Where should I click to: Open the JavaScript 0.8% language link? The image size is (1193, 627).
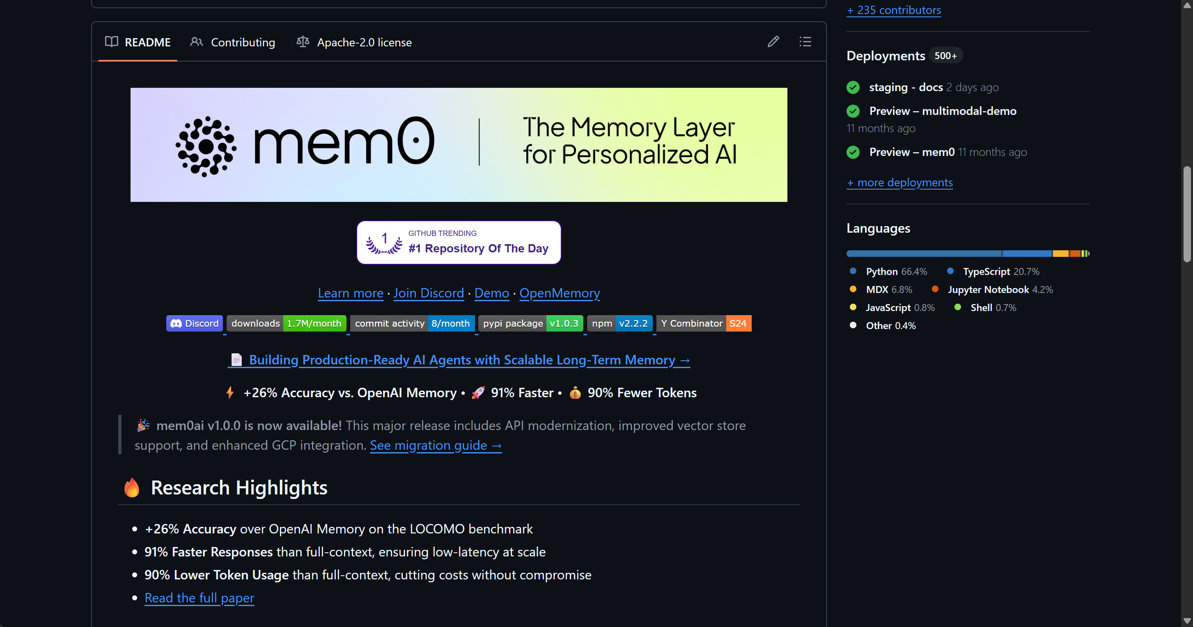point(892,308)
